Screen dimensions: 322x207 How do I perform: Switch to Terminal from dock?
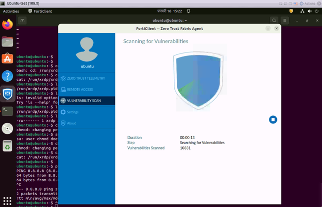(7, 111)
